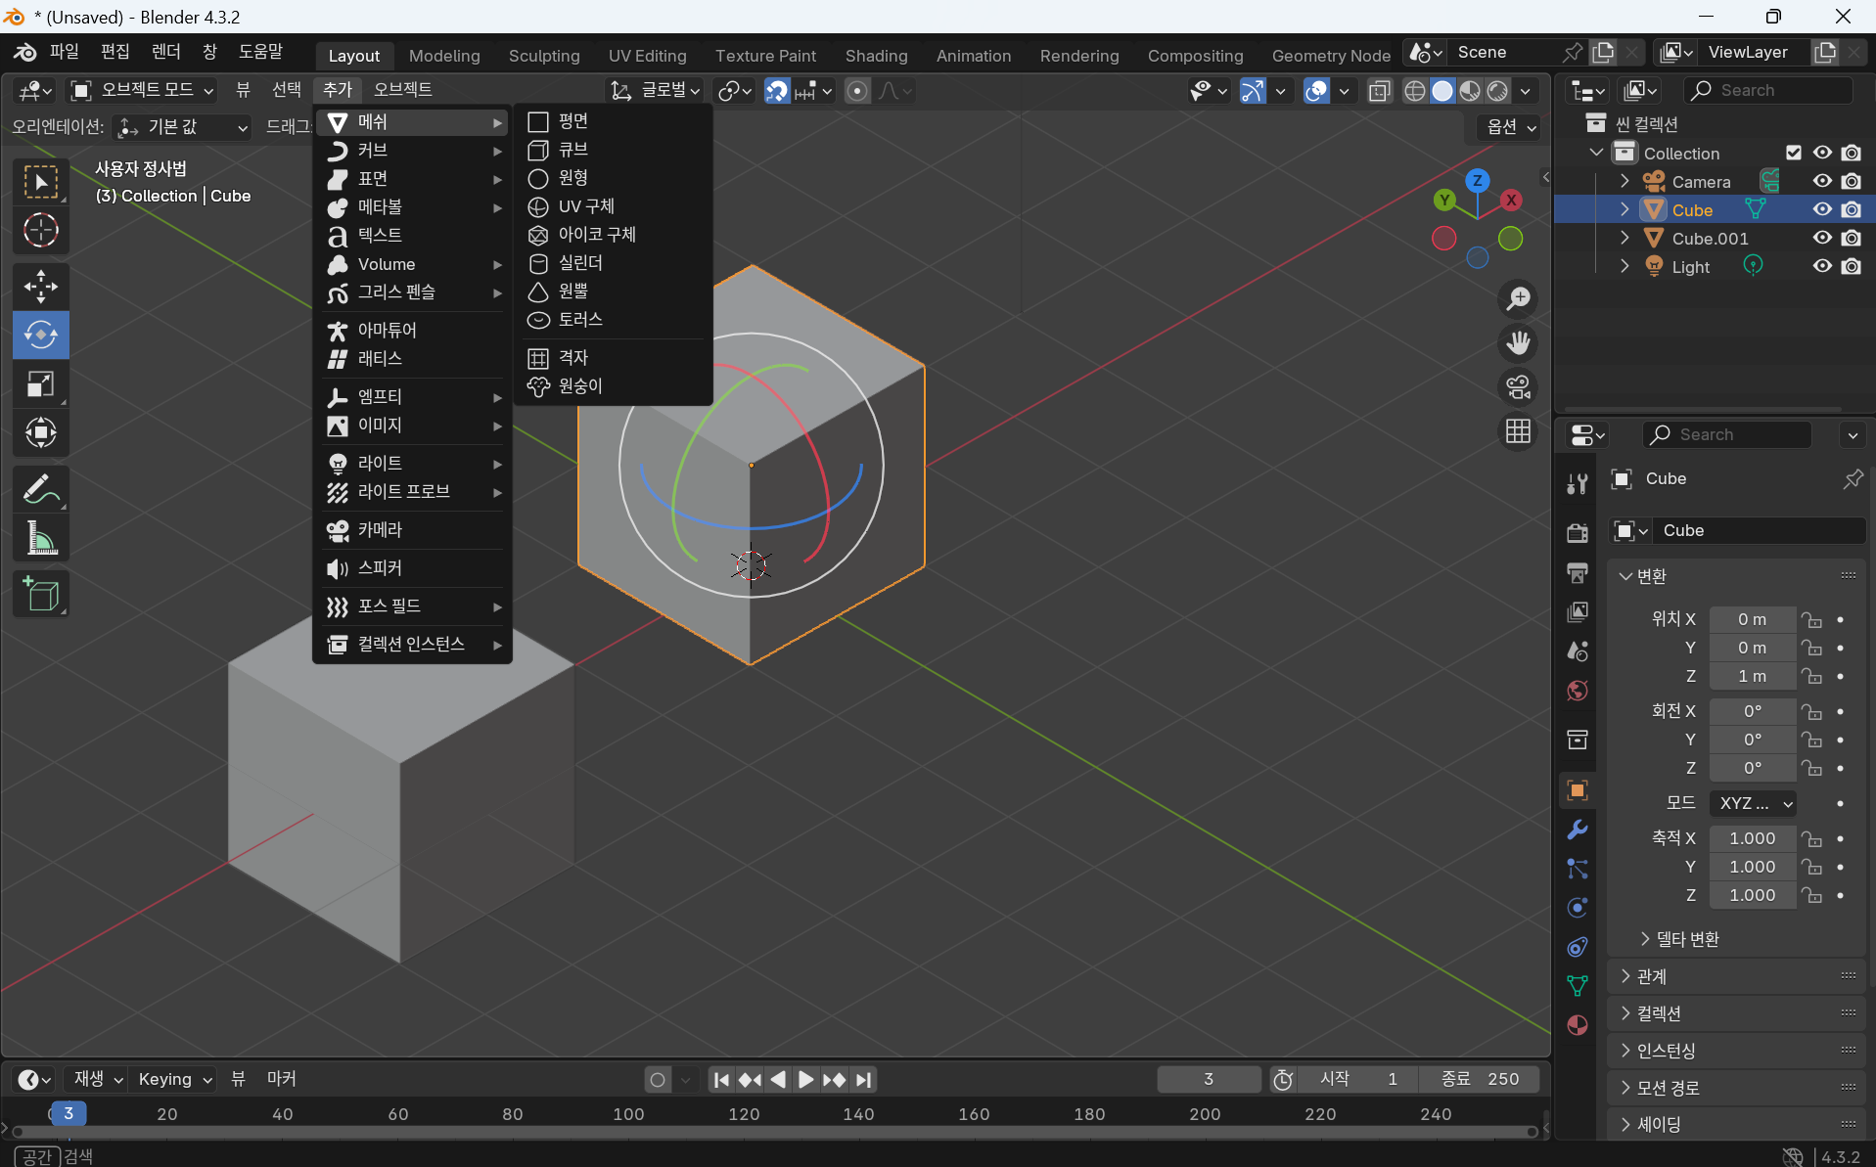
Task: Open the Physics properties tab
Action: coord(1577,908)
